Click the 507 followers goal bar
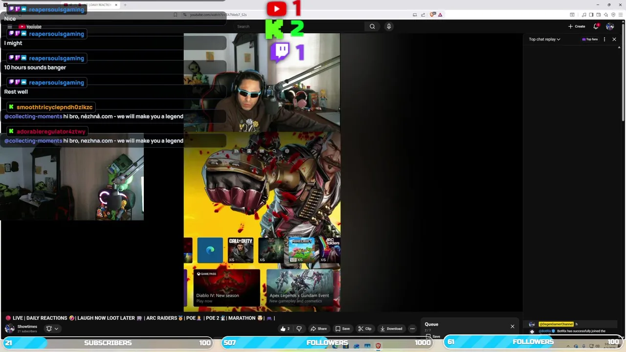Screen dimensions: 626x352 coord(327,343)
